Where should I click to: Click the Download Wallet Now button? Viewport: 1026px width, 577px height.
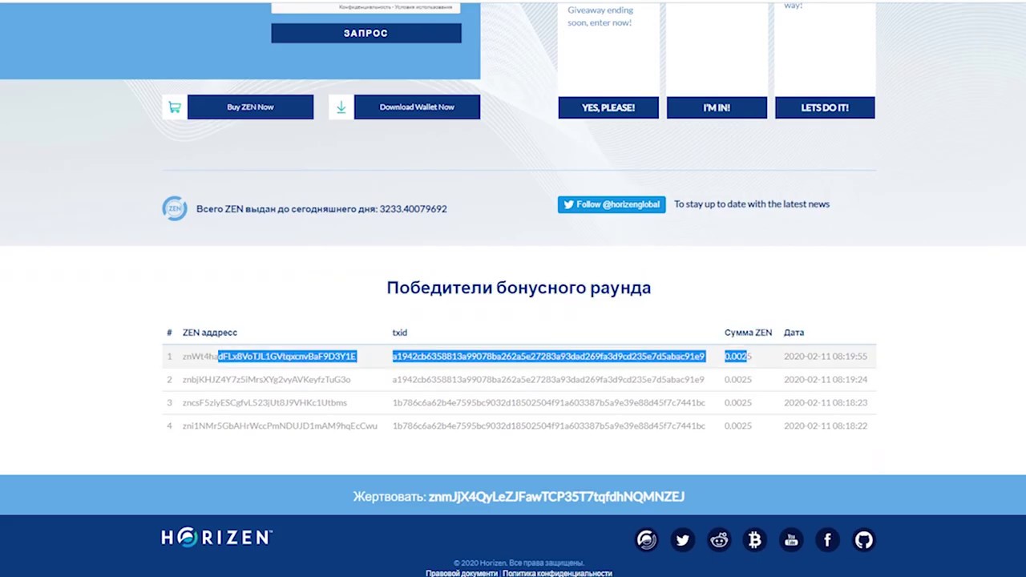click(417, 107)
